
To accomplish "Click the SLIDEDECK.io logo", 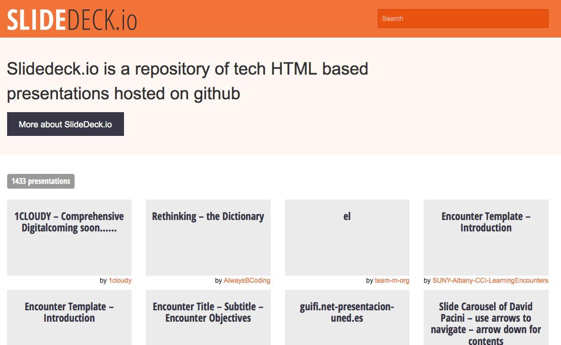I will click(x=72, y=19).
